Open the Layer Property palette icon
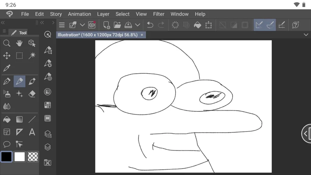This screenshot has width=311, height=175. [48, 134]
